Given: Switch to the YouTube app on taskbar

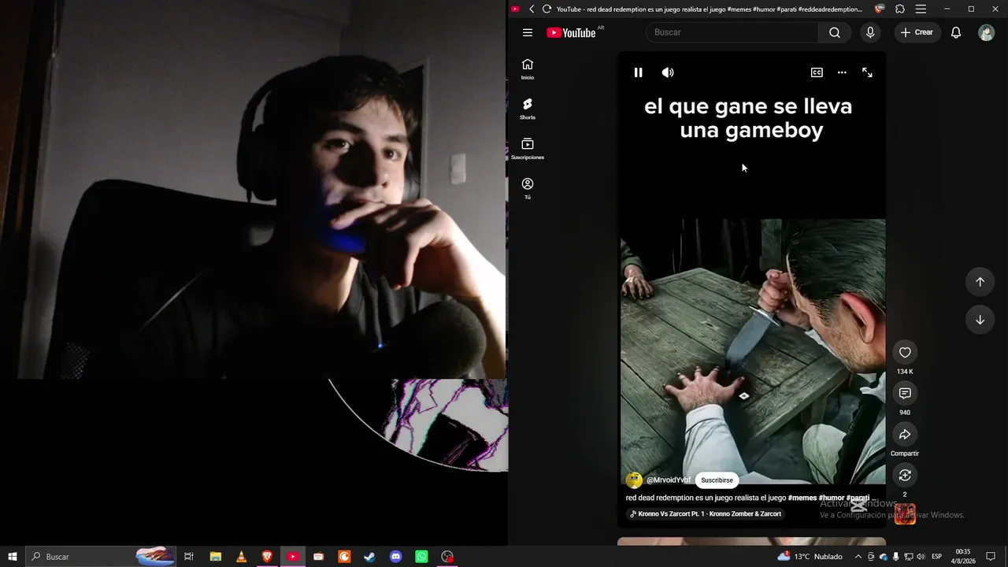Looking at the screenshot, I should point(293,557).
